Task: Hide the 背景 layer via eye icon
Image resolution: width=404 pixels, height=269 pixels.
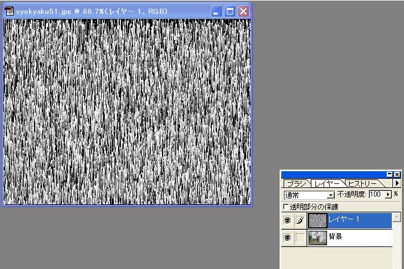Action: click(x=287, y=238)
